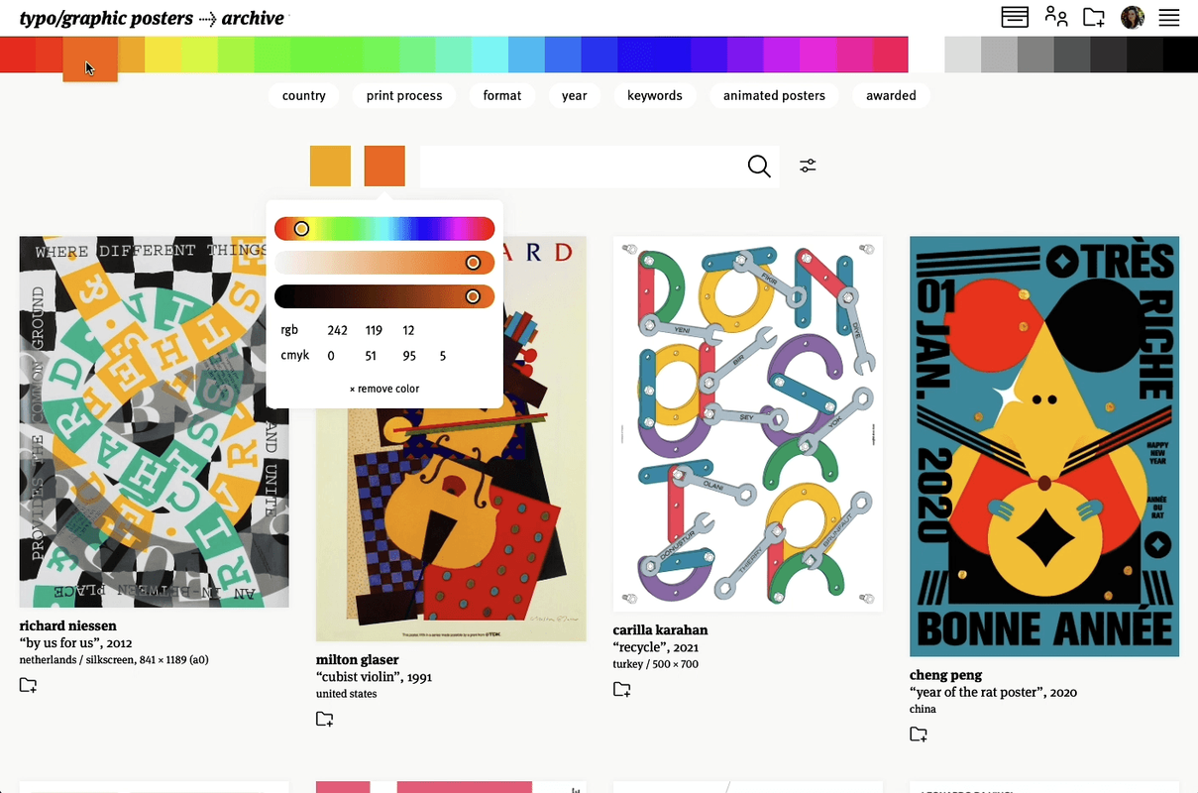
Task: Click the saturation slider handle
Action: [474, 263]
